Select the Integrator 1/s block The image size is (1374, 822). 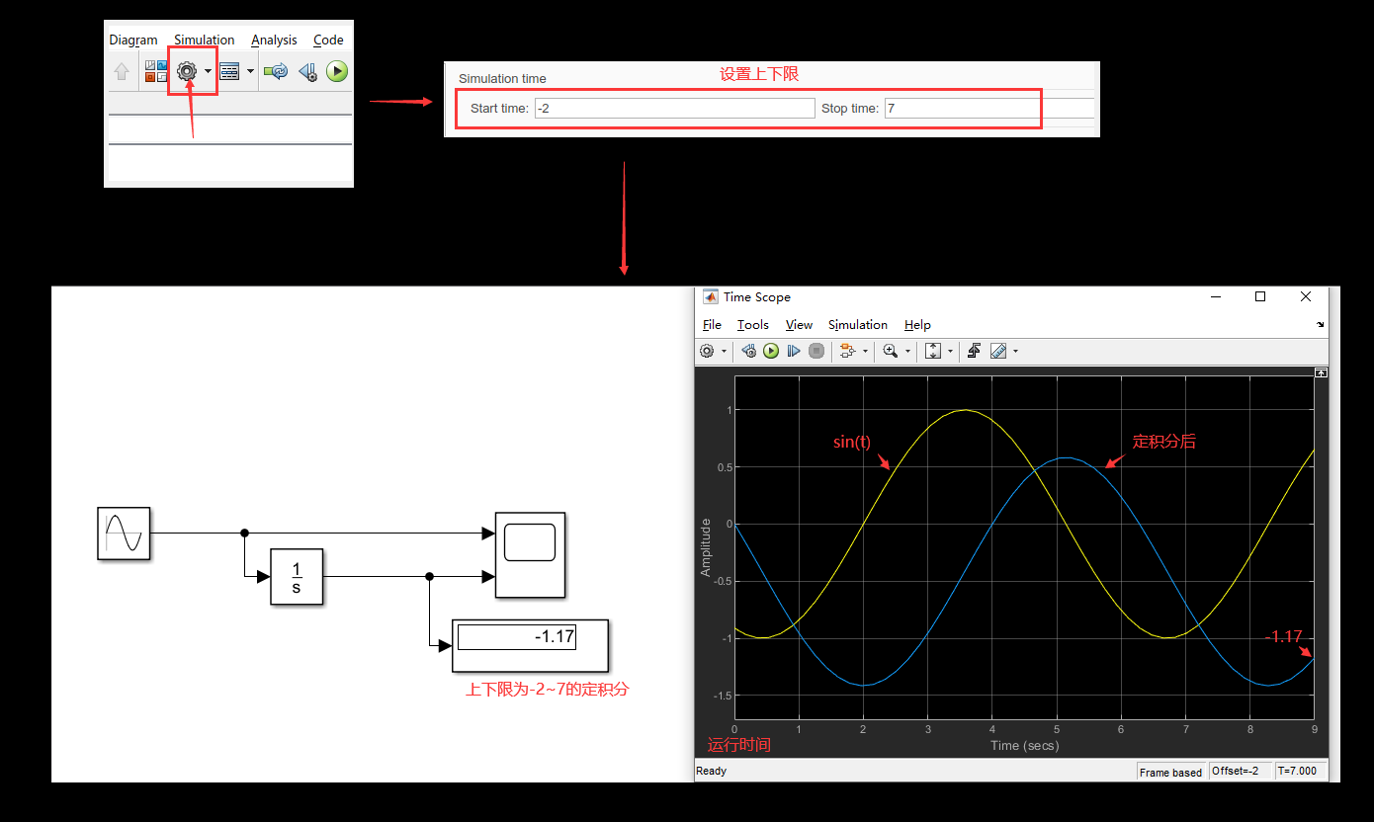click(x=297, y=577)
